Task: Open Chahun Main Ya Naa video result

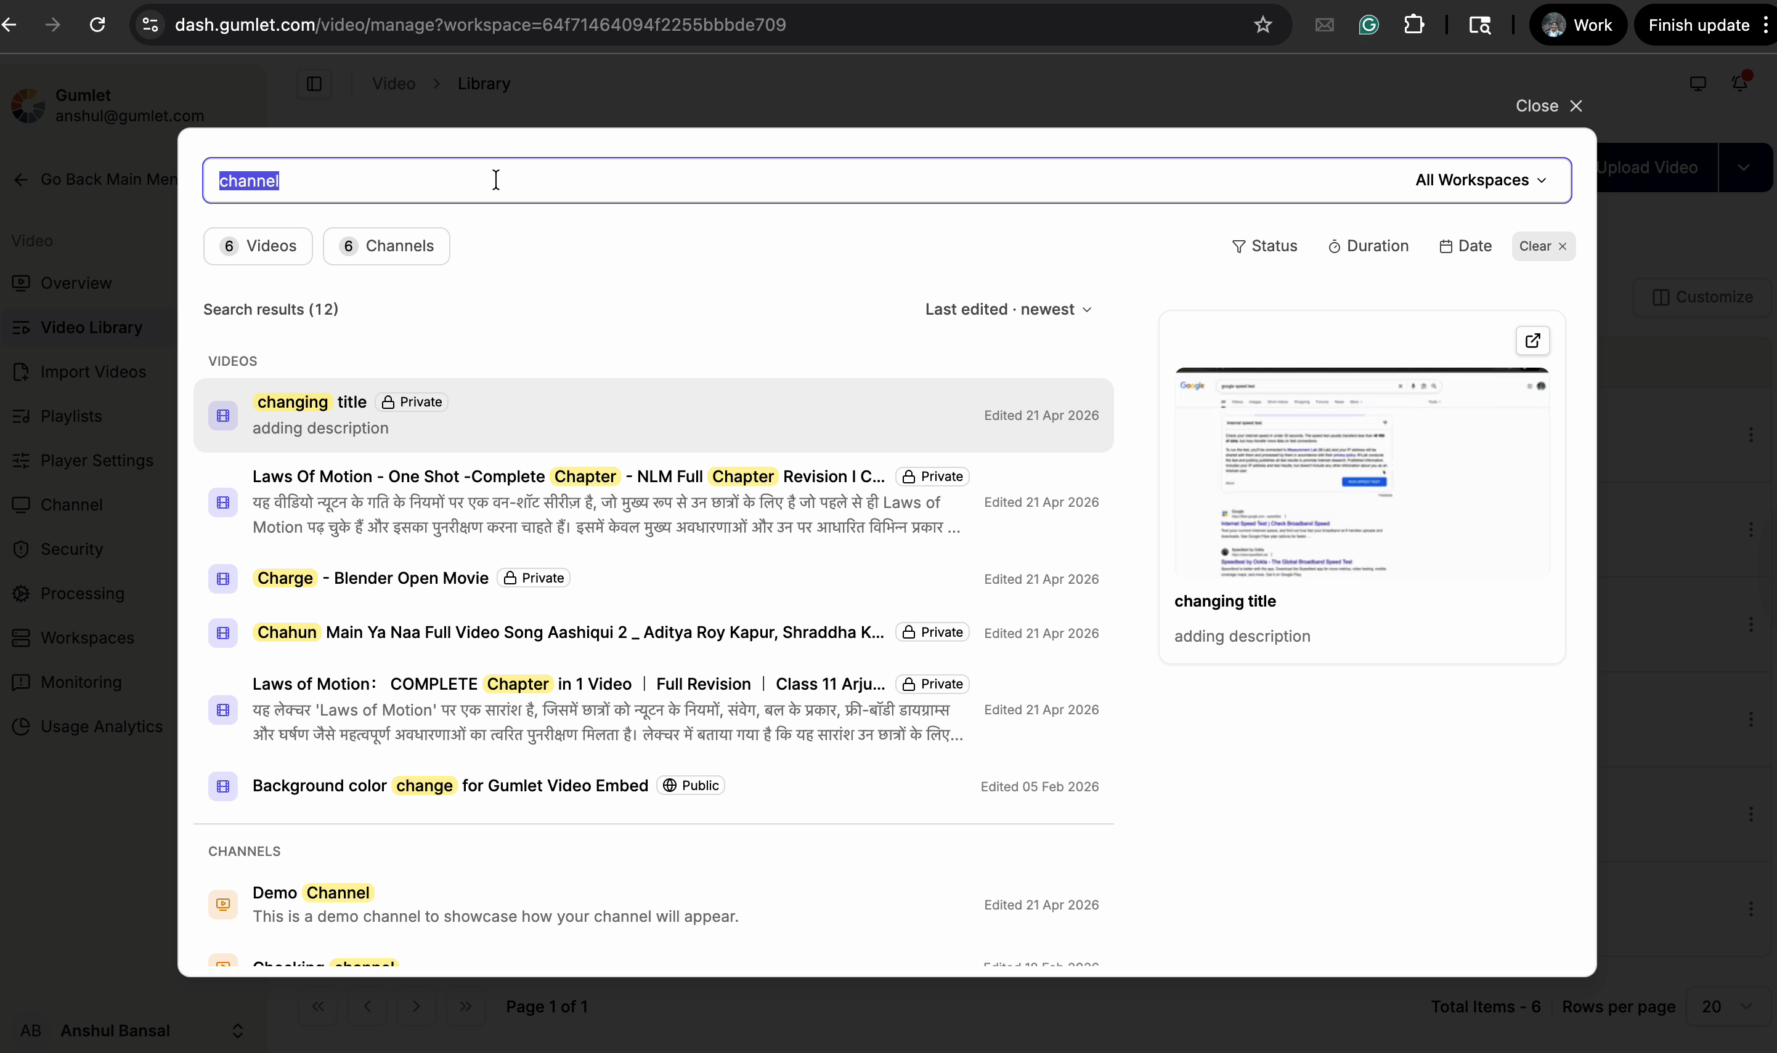Action: click(x=653, y=632)
